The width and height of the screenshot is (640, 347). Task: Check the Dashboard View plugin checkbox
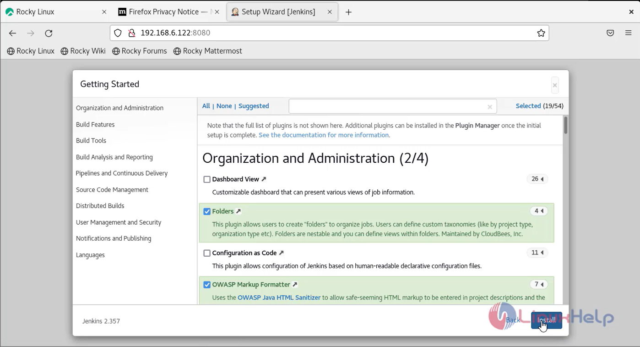[207, 179]
